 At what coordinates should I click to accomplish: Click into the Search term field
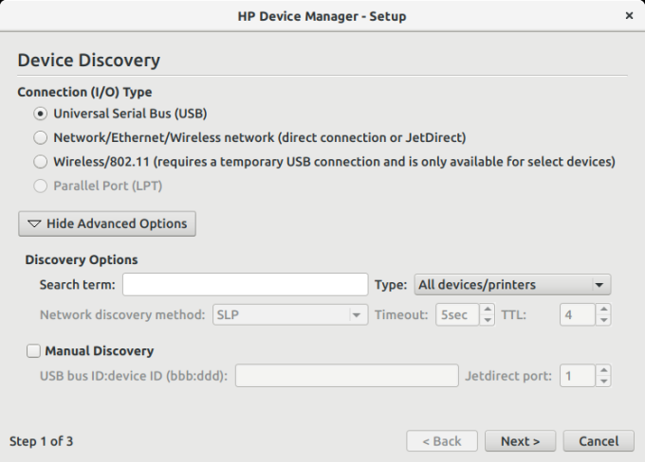point(245,285)
